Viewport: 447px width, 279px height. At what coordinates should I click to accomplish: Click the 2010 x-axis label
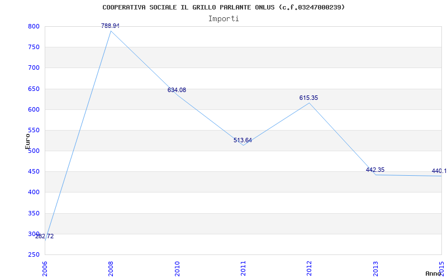[177, 268]
